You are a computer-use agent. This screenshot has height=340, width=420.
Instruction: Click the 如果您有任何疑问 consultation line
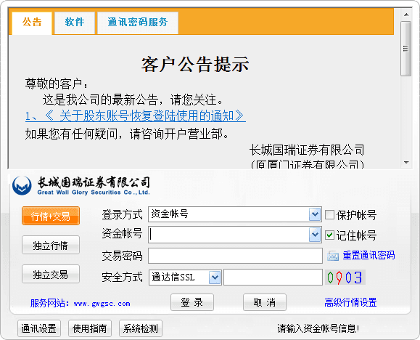(x=127, y=134)
